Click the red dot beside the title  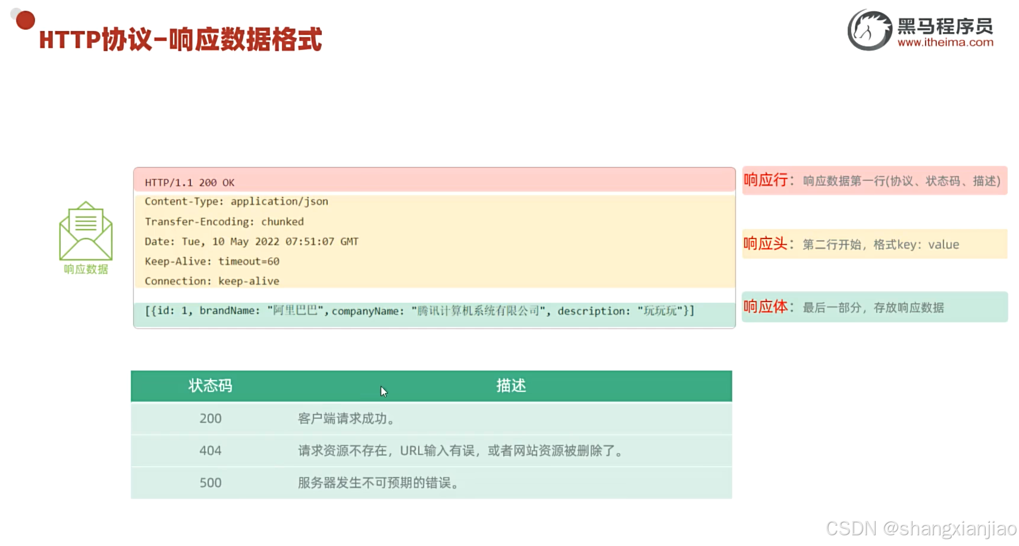tap(26, 20)
